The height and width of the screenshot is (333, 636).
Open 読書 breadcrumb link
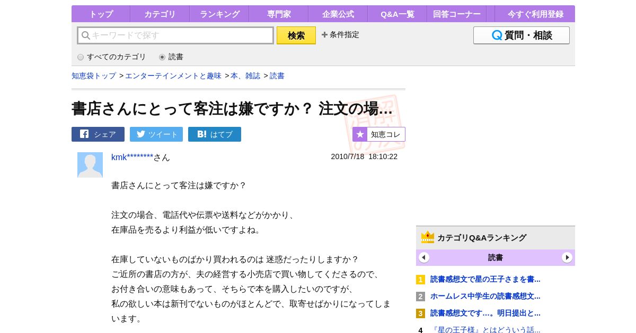[277, 76]
